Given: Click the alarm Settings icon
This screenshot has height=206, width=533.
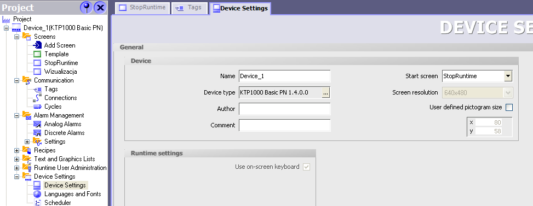Looking at the screenshot, I should (37, 142).
